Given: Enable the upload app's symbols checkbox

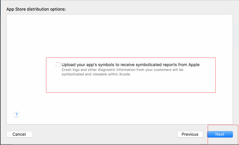Looking at the screenshot, I should [x=58, y=65].
